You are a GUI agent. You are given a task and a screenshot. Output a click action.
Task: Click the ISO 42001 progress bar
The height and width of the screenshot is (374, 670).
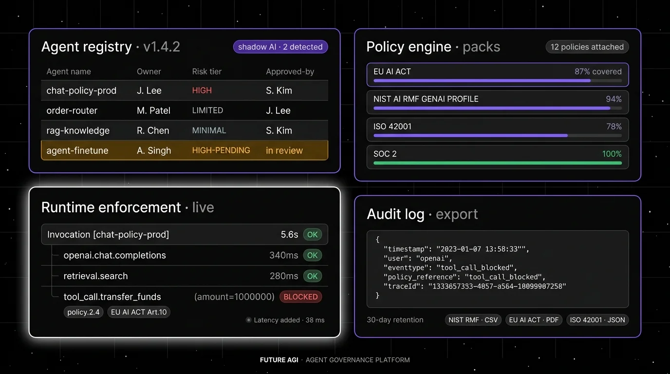(498, 135)
